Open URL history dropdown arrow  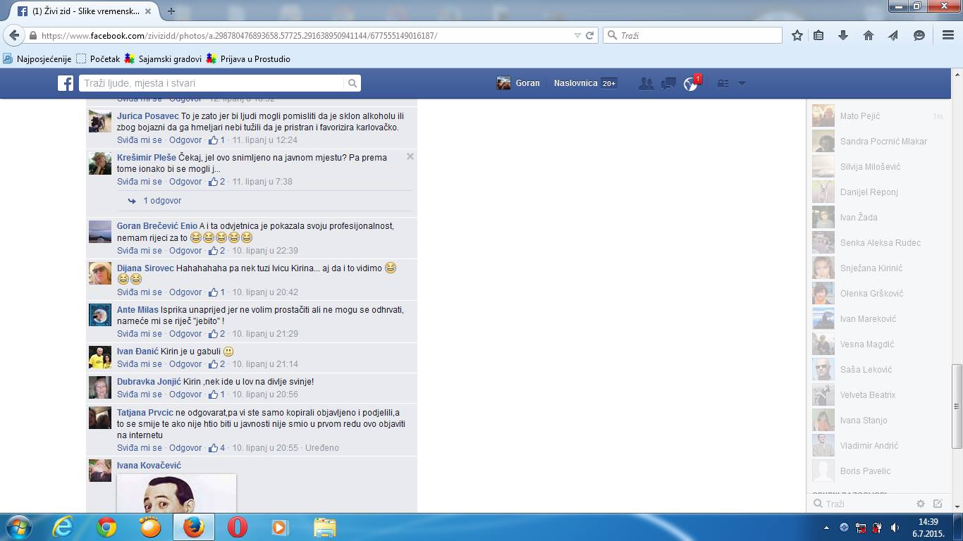click(577, 35)
